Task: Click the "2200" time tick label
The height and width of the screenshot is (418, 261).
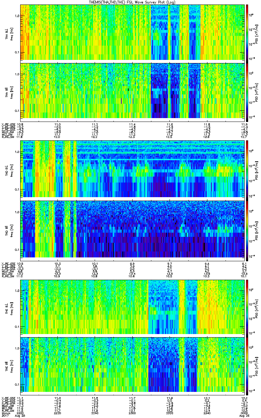Action: pos(20,413)
